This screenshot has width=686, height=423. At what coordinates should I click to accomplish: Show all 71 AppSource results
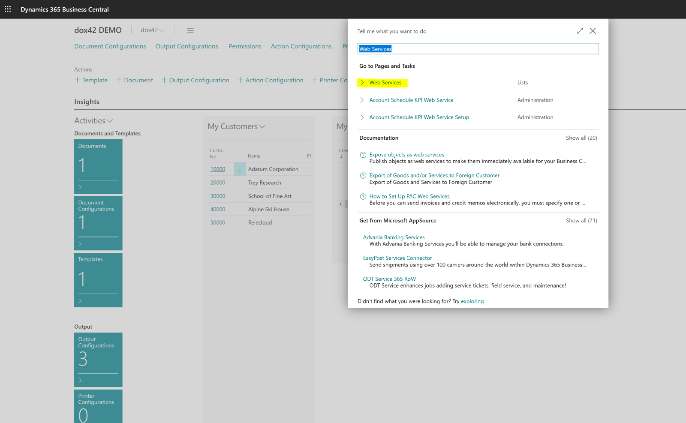pyautogui.click(x=581, y=221)
